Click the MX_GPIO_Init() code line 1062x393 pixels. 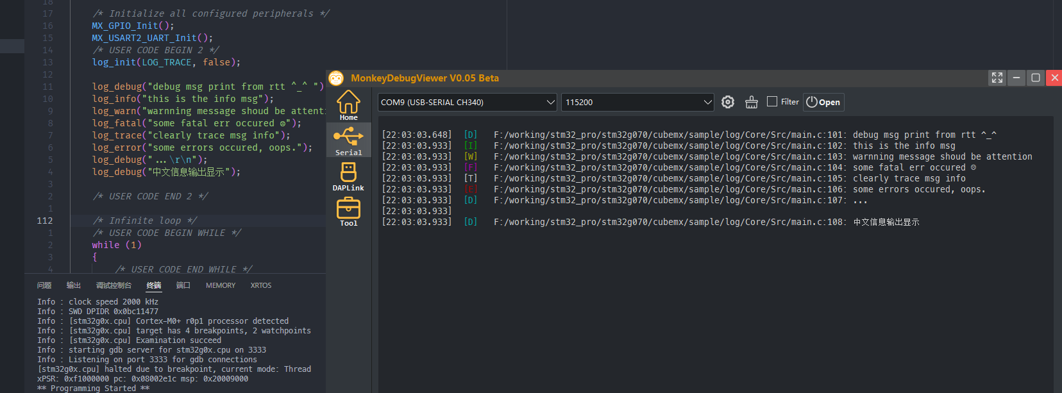pyautogui.click(x=133, y=26)
